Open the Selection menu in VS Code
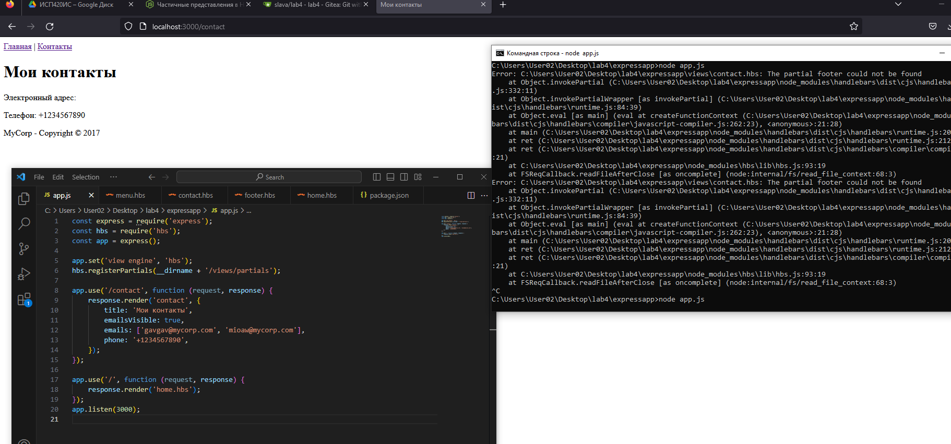Viewport: 951px width, 444px height. coord(86,177)
